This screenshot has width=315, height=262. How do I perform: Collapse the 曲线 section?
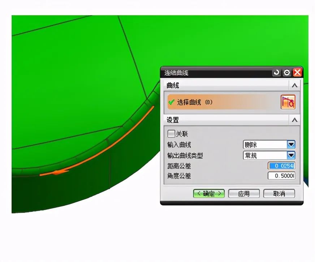(294, 86)
